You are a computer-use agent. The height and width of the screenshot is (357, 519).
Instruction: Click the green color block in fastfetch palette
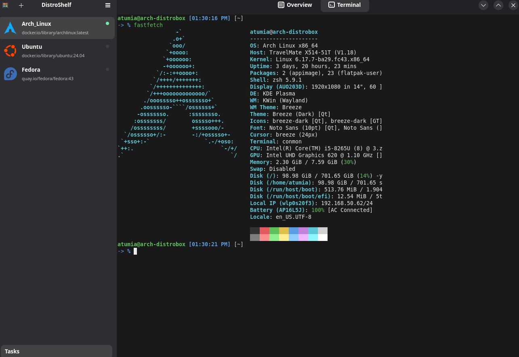coord(274,230)
